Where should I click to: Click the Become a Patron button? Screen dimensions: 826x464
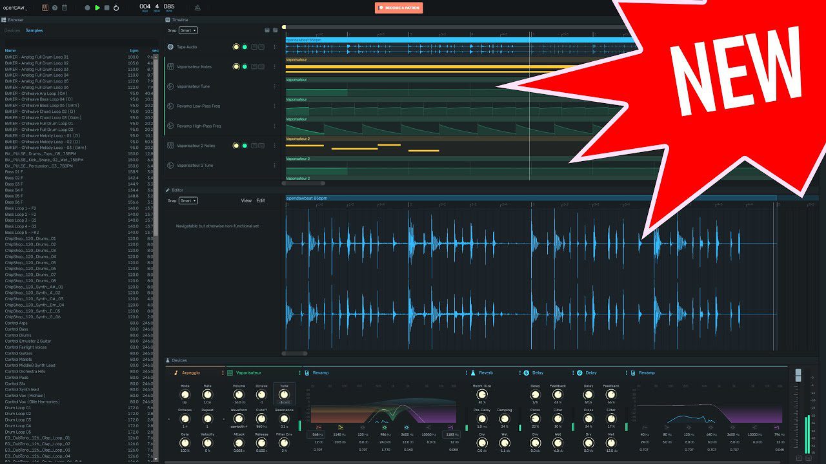click(399, 8)
